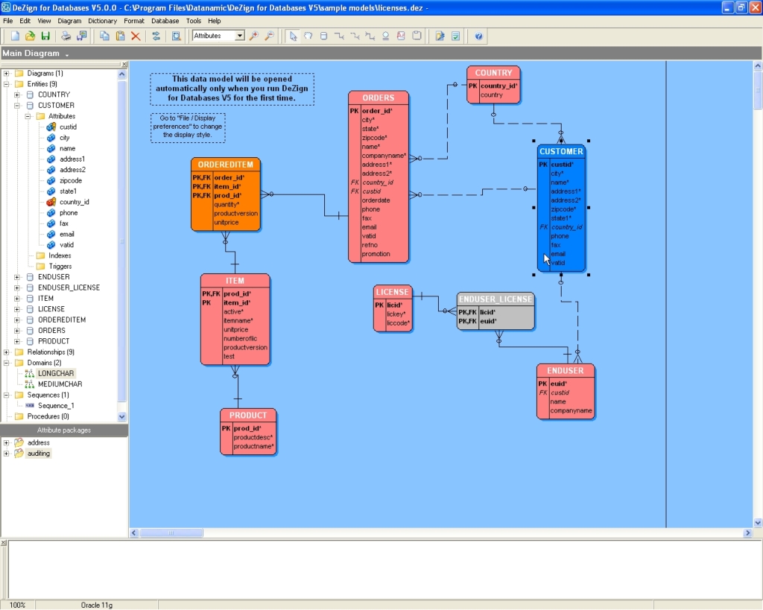Select the many-to-many relationship tool
The height and width of the screenshot is (610, 763).
tap(370, 36)
